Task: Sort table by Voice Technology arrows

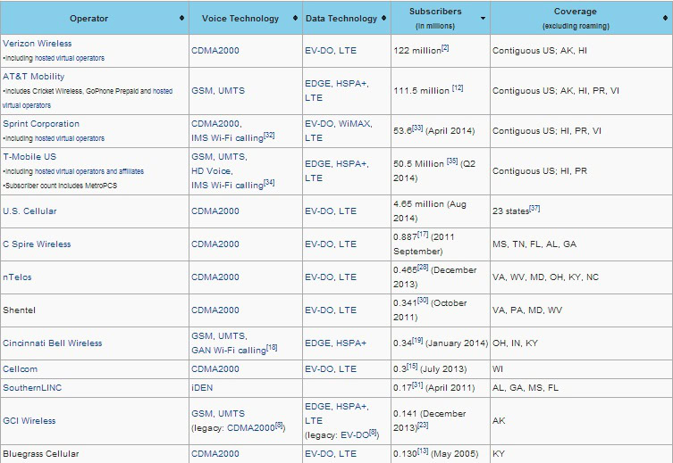Action: click(x=296, y=18)
